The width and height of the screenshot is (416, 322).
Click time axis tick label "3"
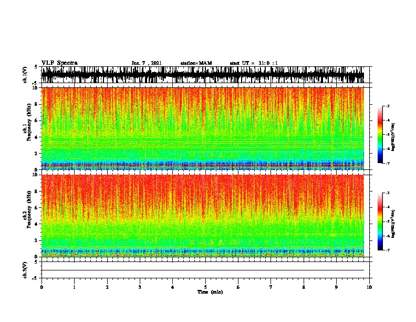click(x=140, y=287)
